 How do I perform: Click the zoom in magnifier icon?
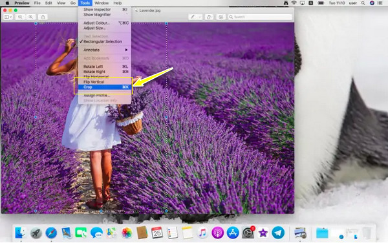click(30, 17)
